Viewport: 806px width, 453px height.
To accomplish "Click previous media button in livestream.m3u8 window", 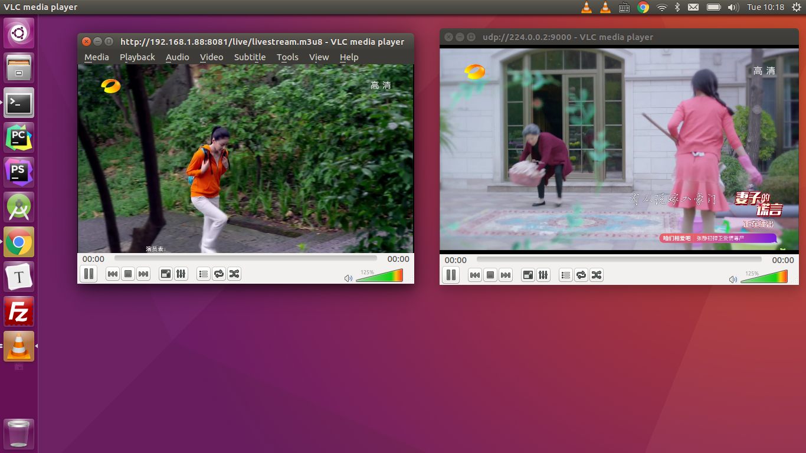I will point(113,274).
